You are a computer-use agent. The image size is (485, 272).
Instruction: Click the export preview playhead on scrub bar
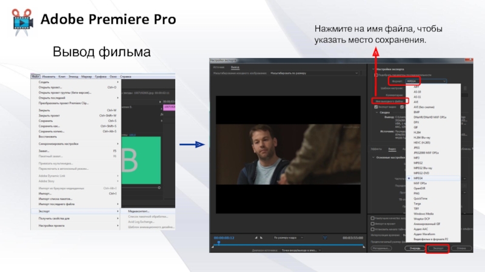[x=219, y=243]
